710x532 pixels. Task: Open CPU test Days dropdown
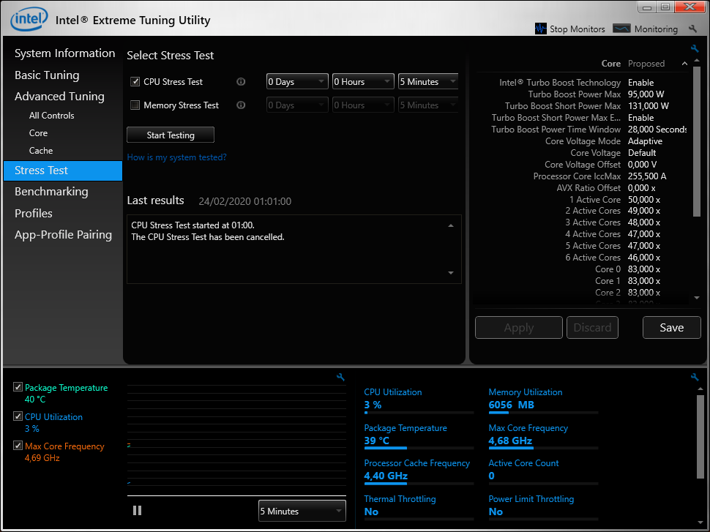click(x=297, y=81)
